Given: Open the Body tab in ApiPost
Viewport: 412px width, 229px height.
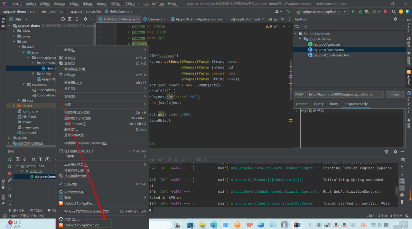Looking at the screenshot, I should tap(334, 104).
